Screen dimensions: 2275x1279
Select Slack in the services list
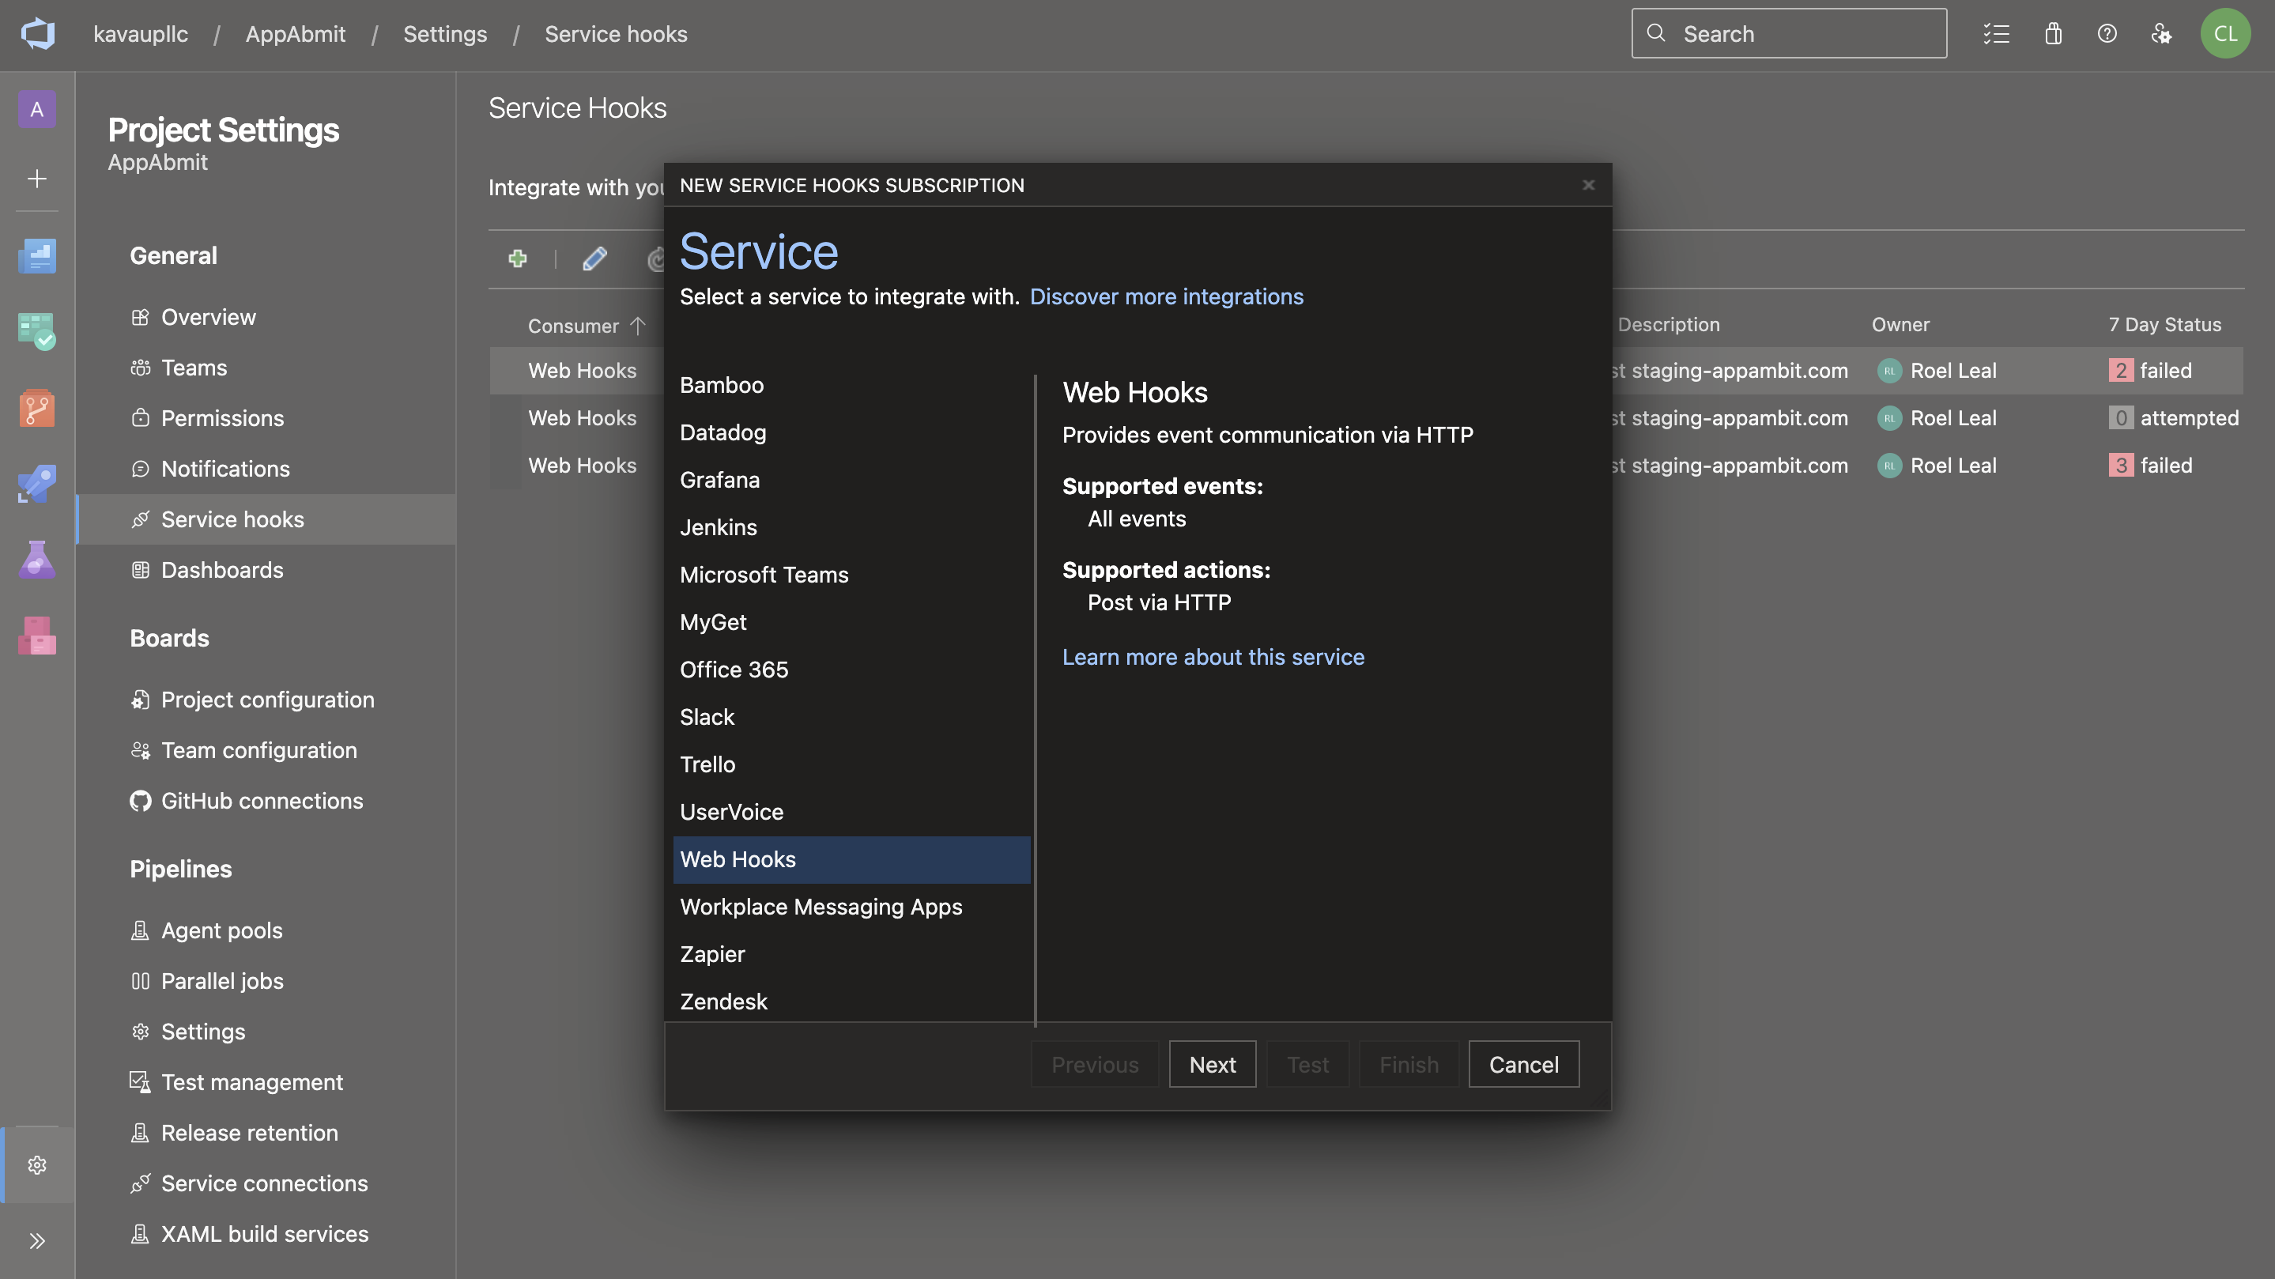707,717
